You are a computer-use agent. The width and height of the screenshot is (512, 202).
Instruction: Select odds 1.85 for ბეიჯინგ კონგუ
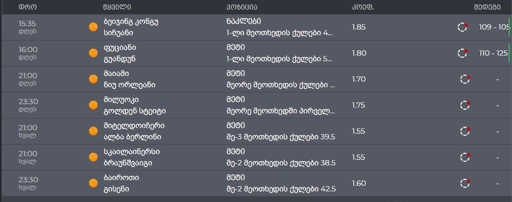[358, 27]
